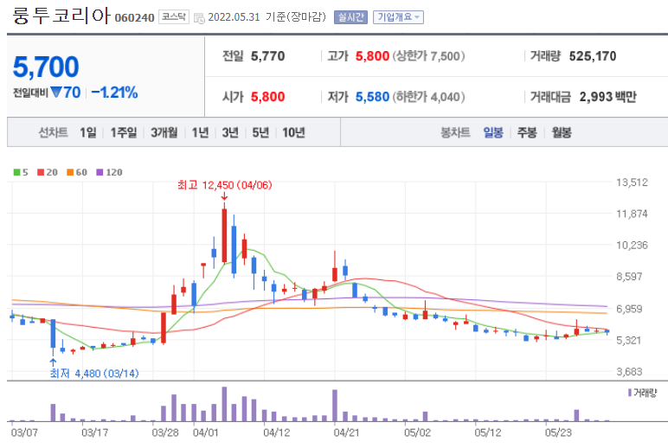Click the purple 120-day moving average swatch

(x=100, y=172)
